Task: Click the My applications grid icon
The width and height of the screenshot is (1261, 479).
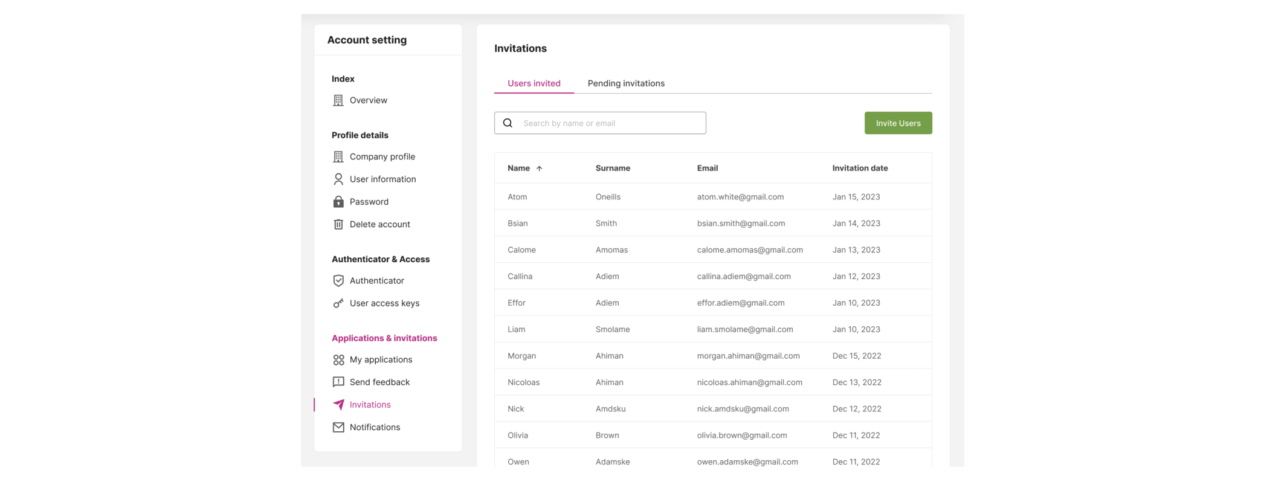Action: (x=338, y=360)
